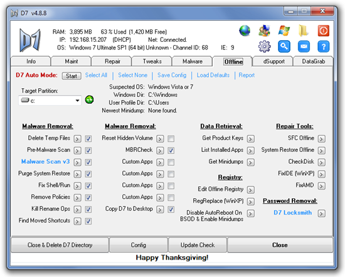
Task: Open the Report link
Action: 247,75
